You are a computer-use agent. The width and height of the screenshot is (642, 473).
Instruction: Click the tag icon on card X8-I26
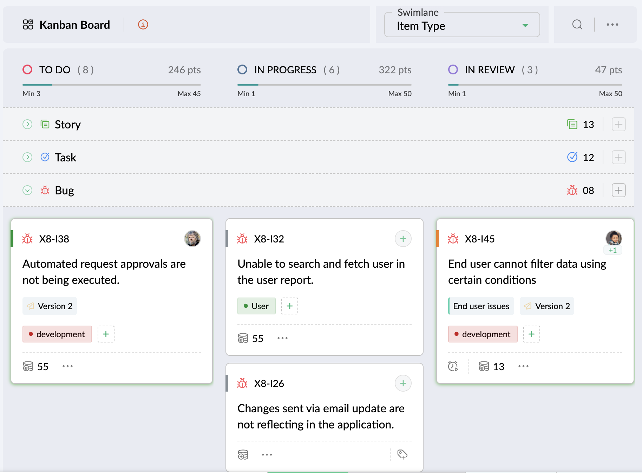[402, 454]
